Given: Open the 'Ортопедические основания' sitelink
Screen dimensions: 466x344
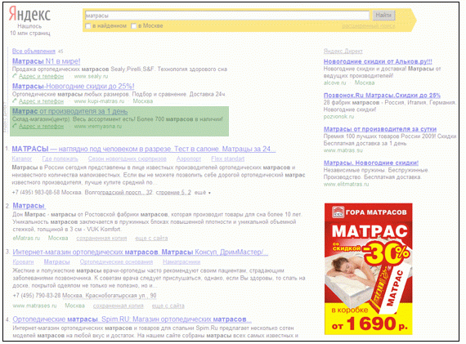Looking at the screenshot, I should (x=116, y=262).
